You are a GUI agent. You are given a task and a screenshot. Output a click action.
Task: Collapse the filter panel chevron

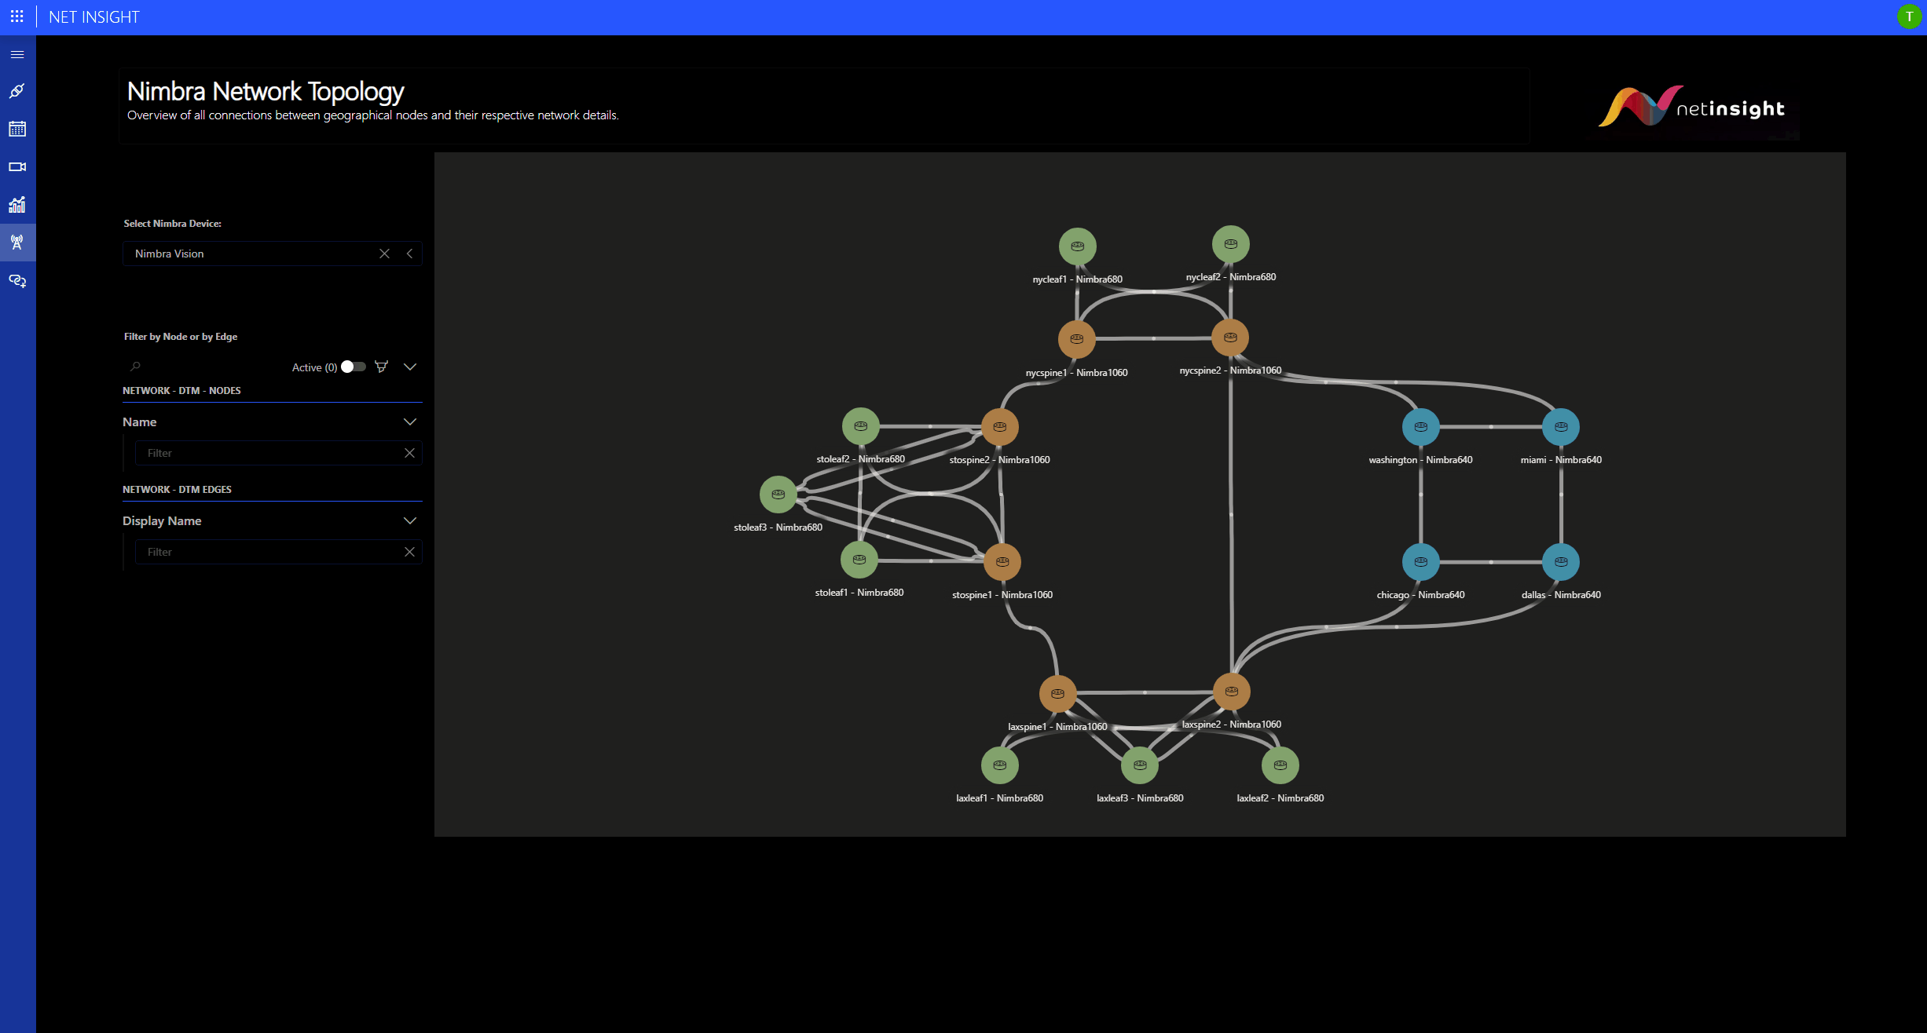(410, 367)
